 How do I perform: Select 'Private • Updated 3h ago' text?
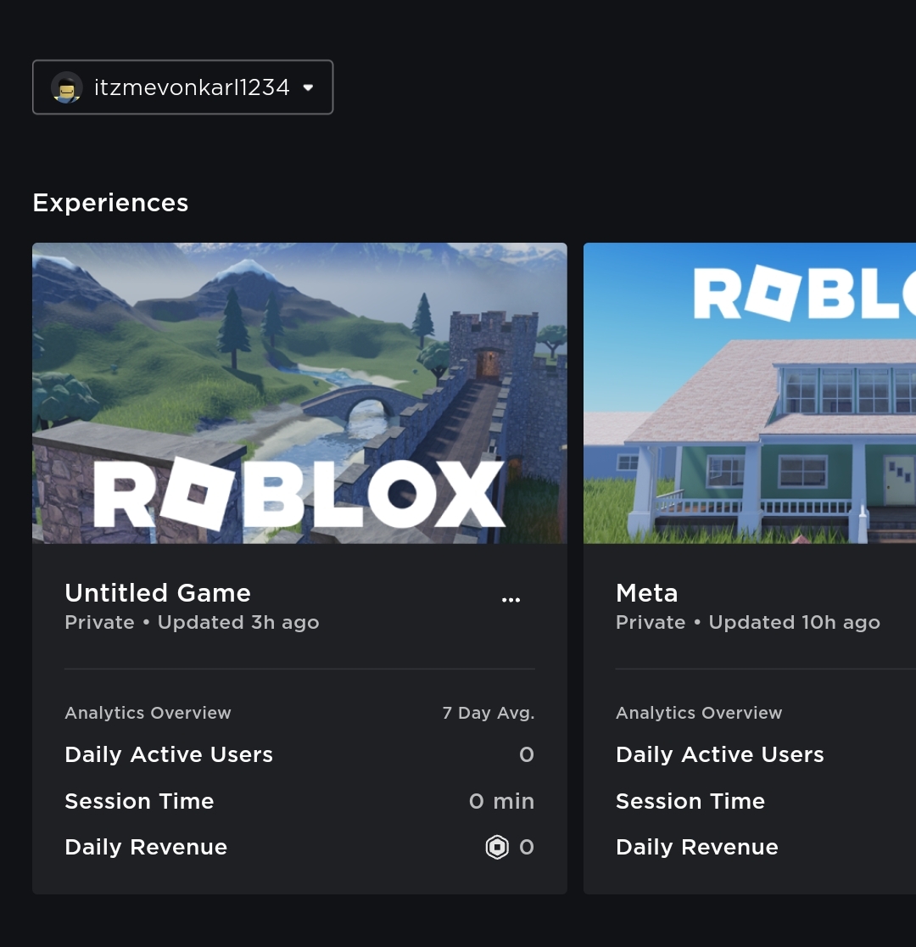pos(192,623)
